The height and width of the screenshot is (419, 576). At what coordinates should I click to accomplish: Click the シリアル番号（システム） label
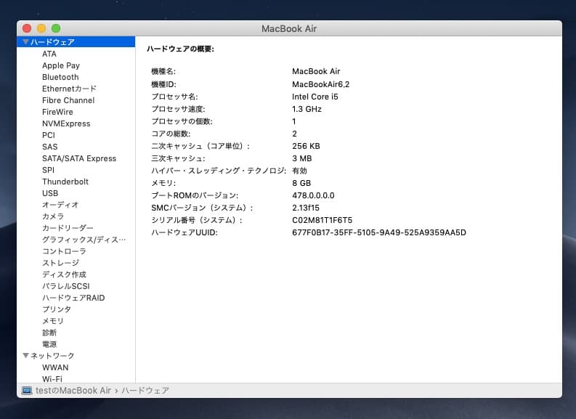(197, 220)
